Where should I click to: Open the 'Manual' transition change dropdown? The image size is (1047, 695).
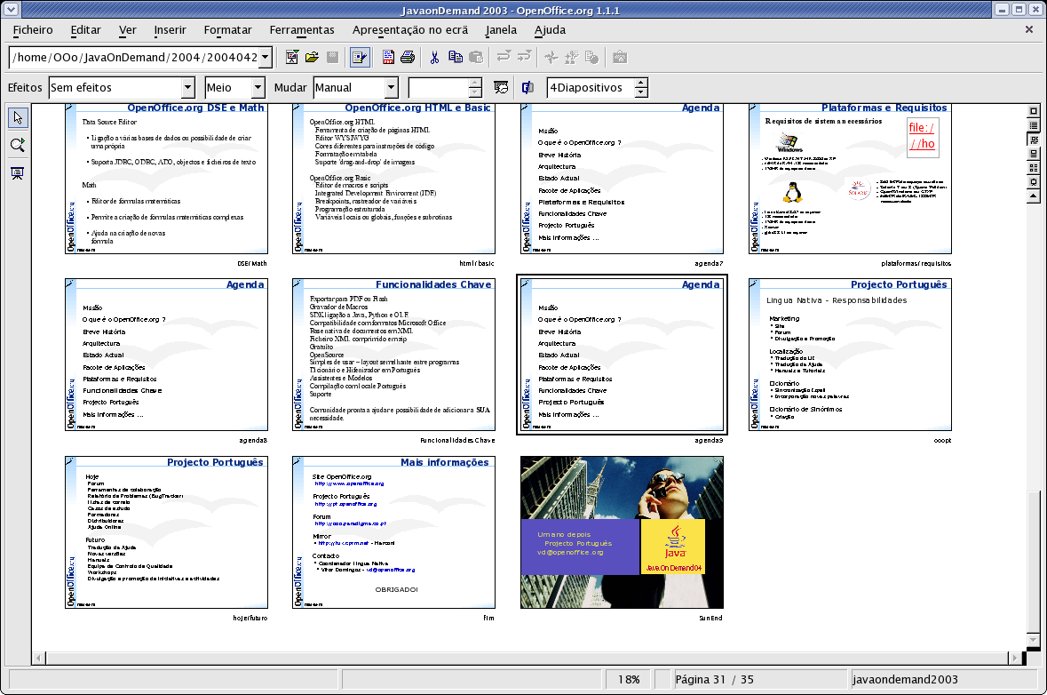pyautogui.click(x=391, y=88)
